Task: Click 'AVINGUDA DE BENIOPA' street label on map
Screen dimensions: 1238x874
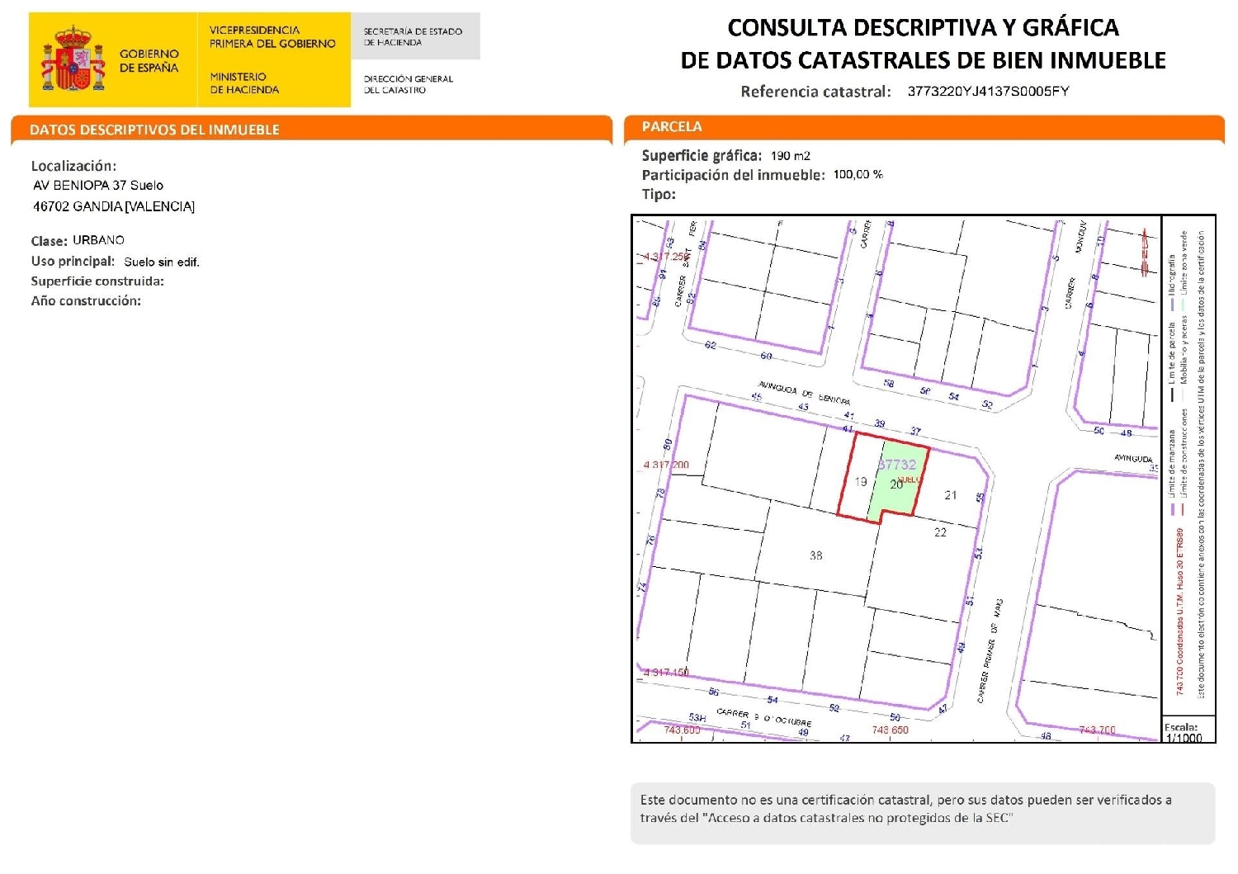Action: 804,392
